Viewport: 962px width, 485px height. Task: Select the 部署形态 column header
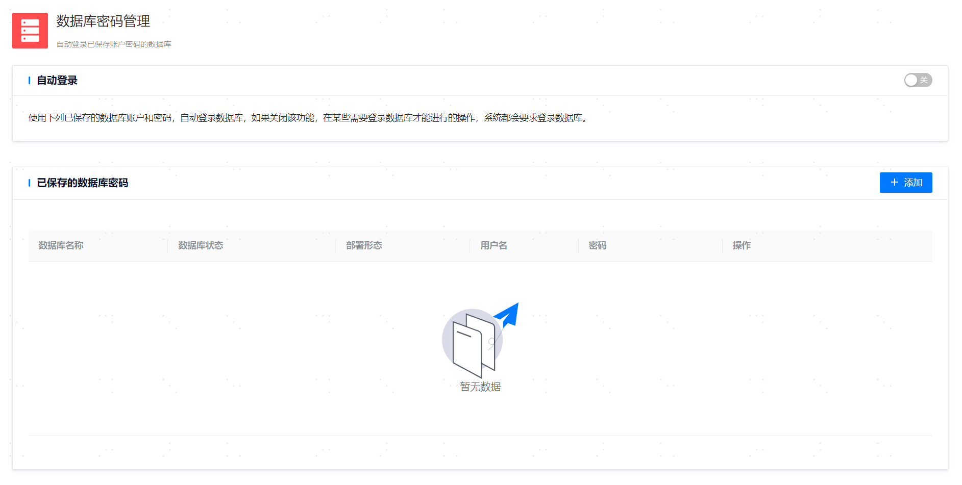(364, 245)
